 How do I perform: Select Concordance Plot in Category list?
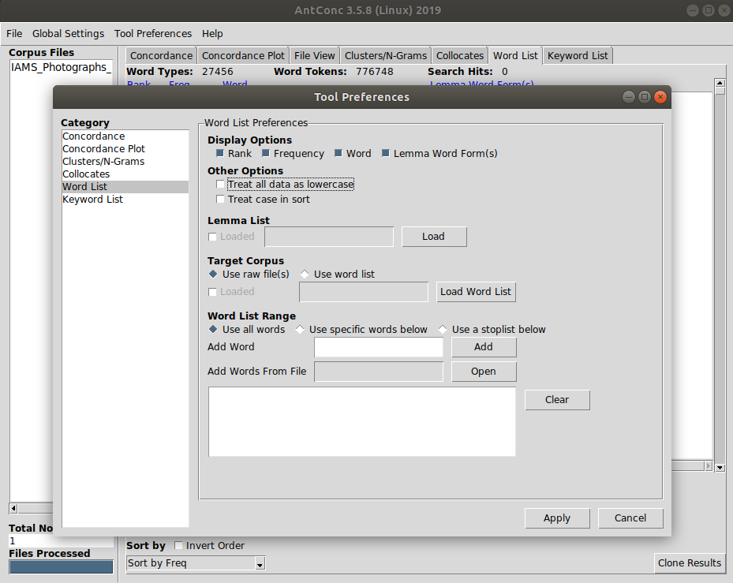(x=125, y=148)
